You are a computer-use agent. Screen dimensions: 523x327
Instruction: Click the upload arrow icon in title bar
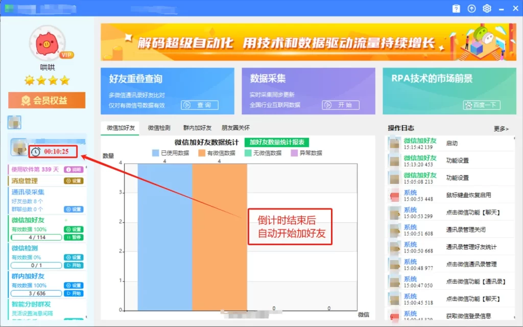[471, 8]
